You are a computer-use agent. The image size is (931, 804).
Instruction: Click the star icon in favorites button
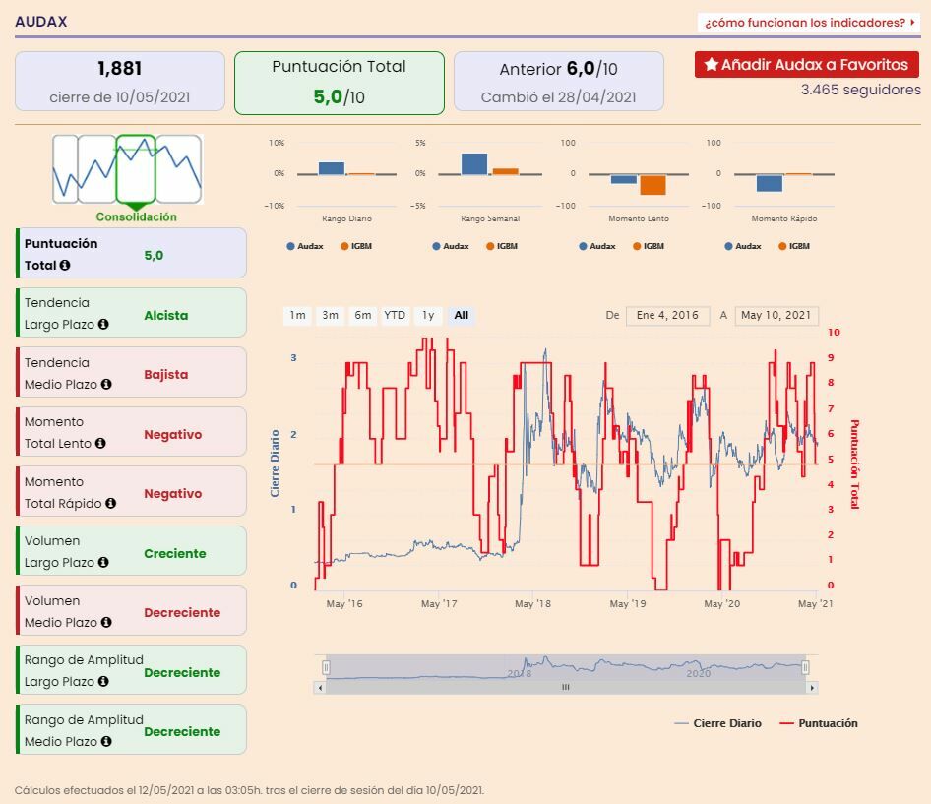point(712,64)
